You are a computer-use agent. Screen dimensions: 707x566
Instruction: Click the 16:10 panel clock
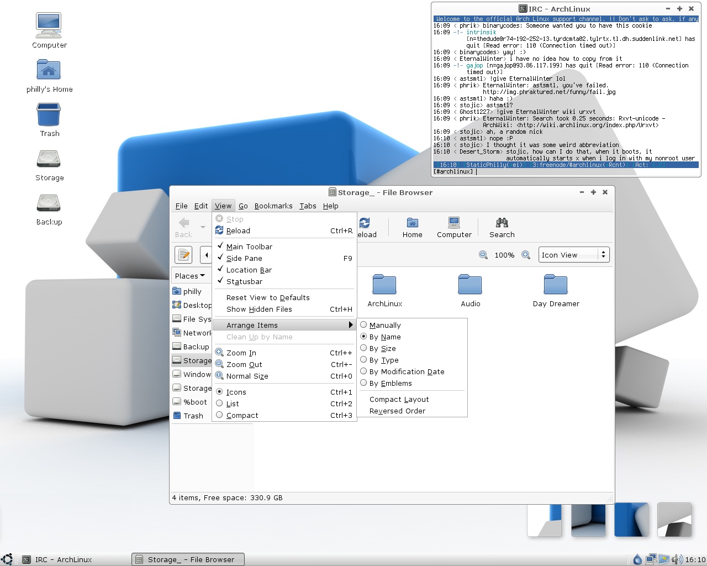695,559
